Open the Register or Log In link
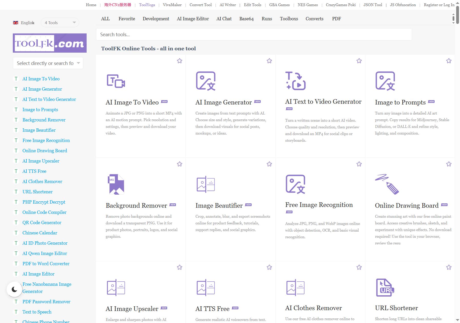460x323 pixels. [x=439, y=5]
